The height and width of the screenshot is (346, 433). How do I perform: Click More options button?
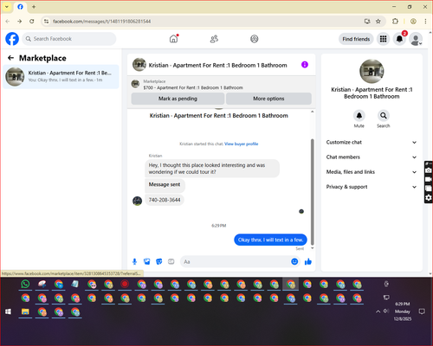click(x=268, y=99)
